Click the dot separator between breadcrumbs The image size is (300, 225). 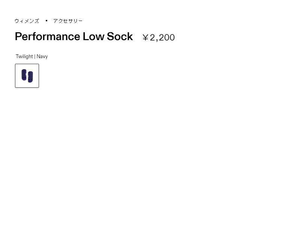pyautogui.click(x=46, y=21)
